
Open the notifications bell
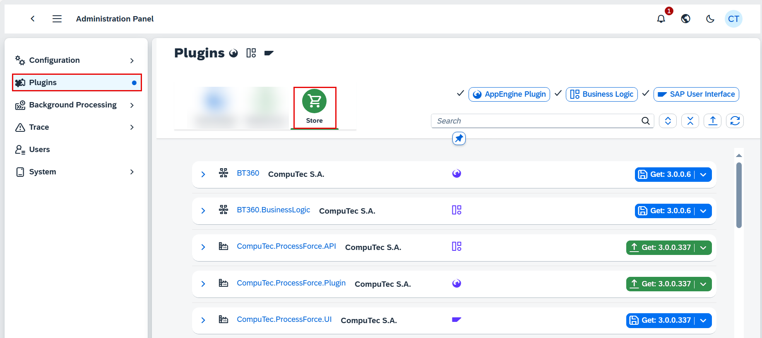(661, 19)
